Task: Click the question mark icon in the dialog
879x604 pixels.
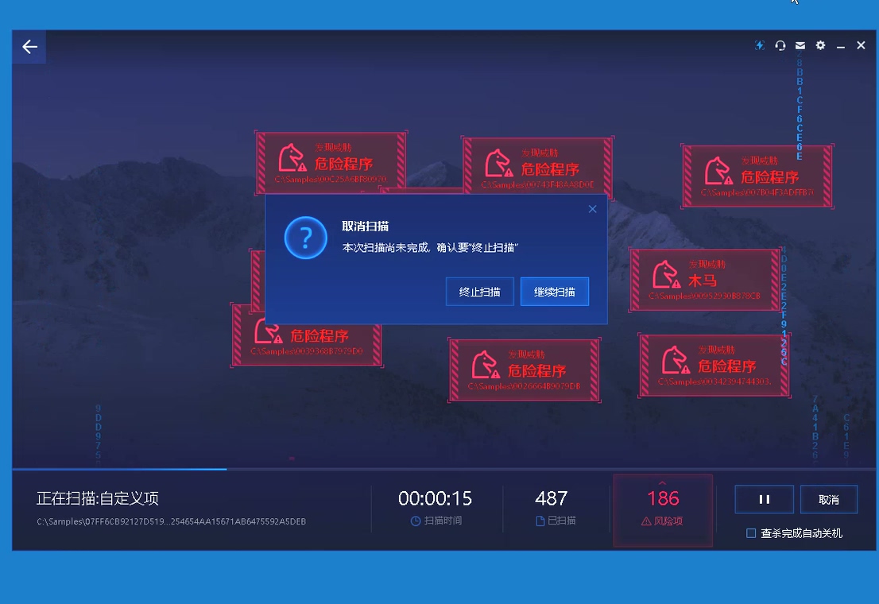Action: pos(305,238)
